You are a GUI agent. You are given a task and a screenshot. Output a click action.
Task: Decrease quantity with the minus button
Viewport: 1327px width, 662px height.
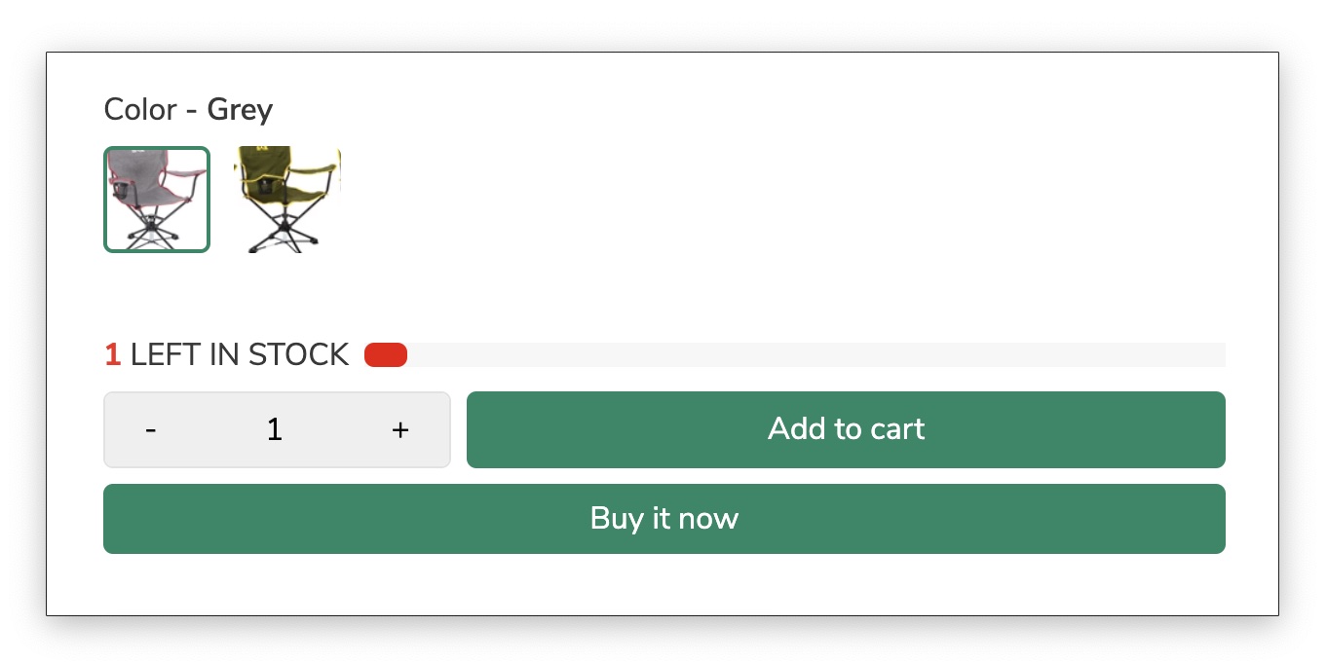click(x=151, y=430)
